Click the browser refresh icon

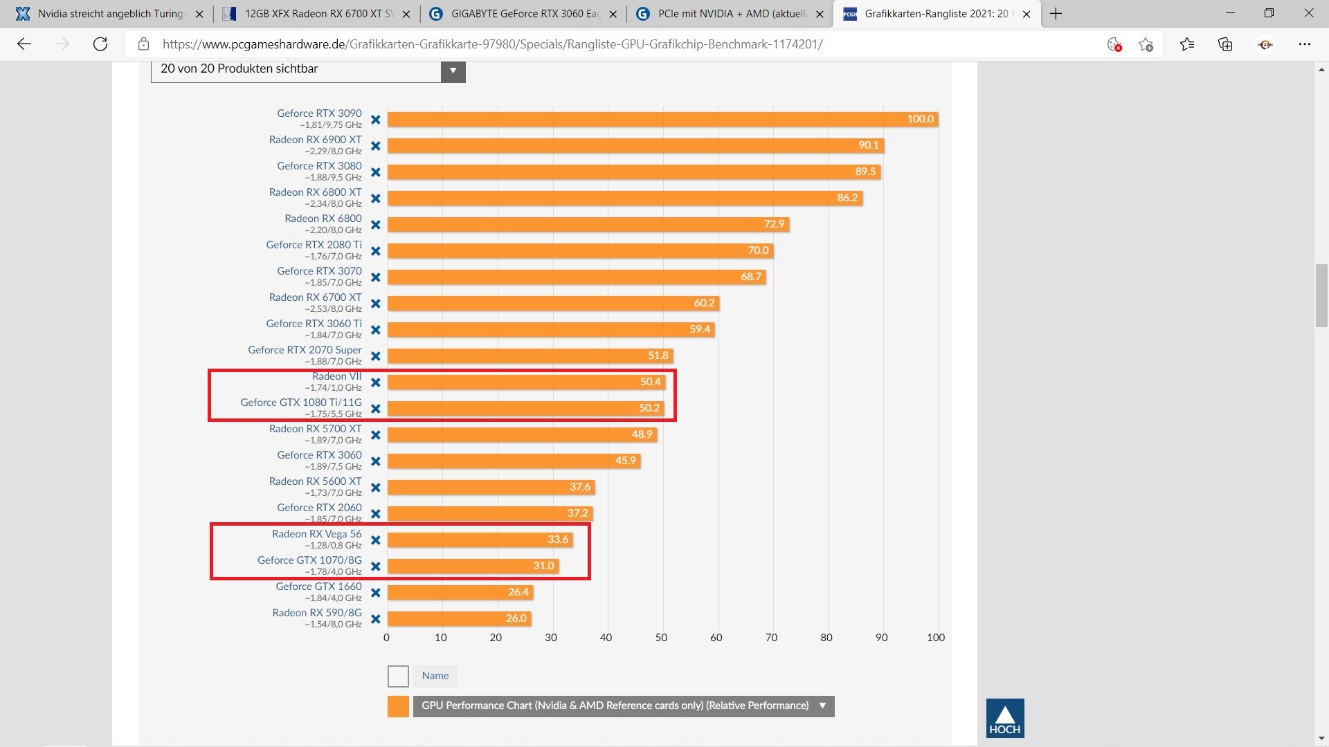(100, 44)
